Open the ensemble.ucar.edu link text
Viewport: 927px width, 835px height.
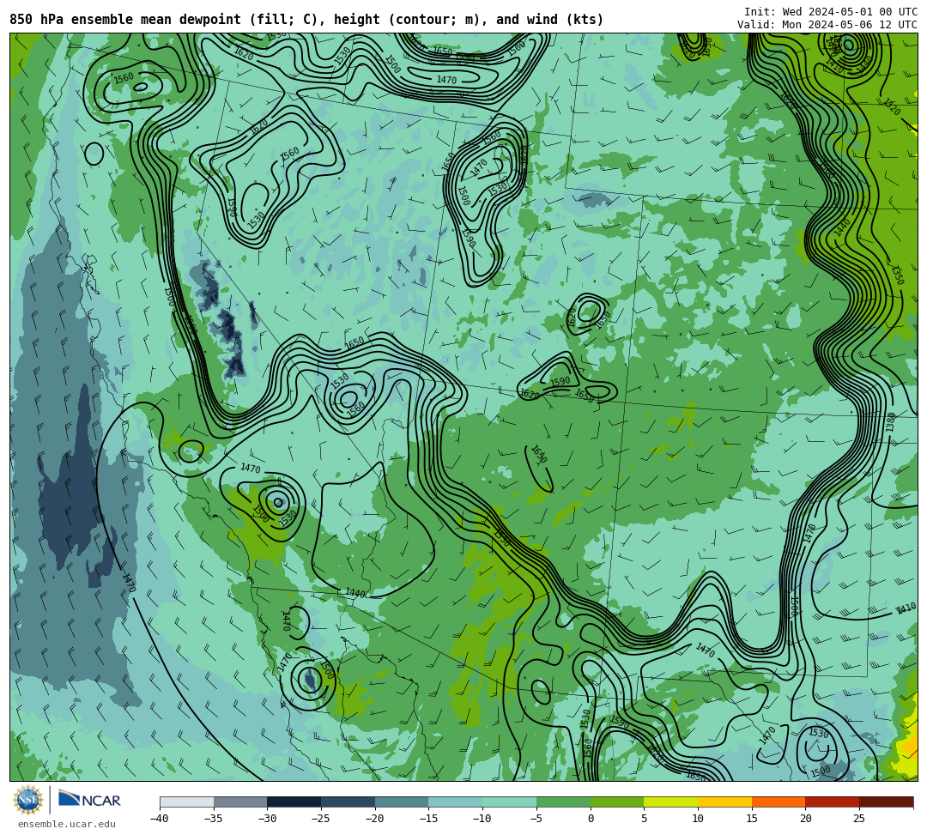click(67, 824)
